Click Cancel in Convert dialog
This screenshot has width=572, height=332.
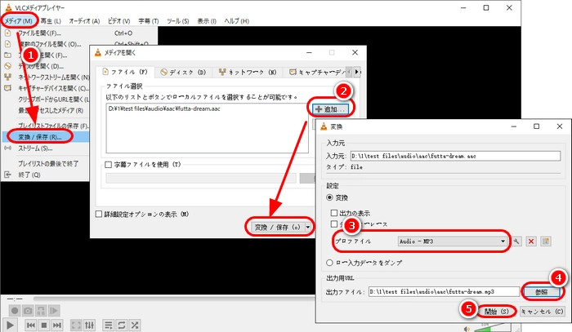542,312
